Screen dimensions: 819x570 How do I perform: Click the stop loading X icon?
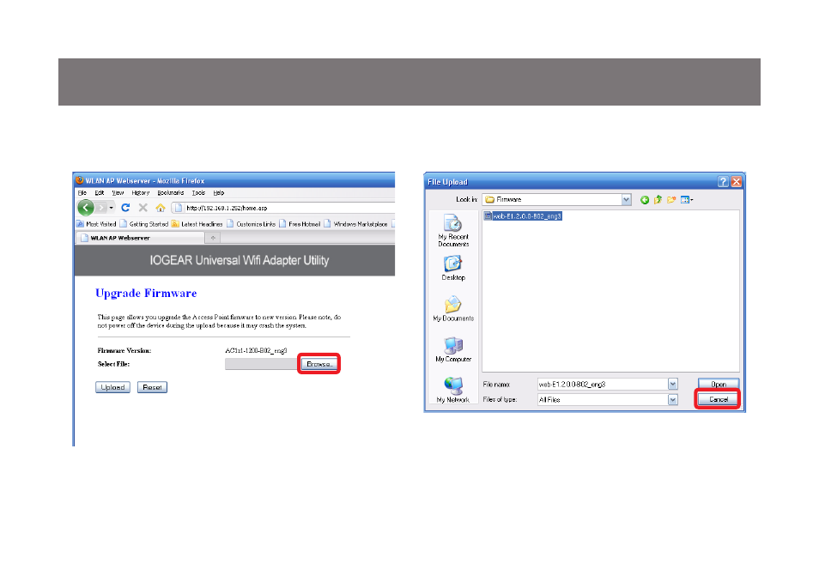143,208
